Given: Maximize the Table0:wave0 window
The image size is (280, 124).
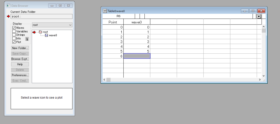Looking at the screenshot, I should coord(253,11).
